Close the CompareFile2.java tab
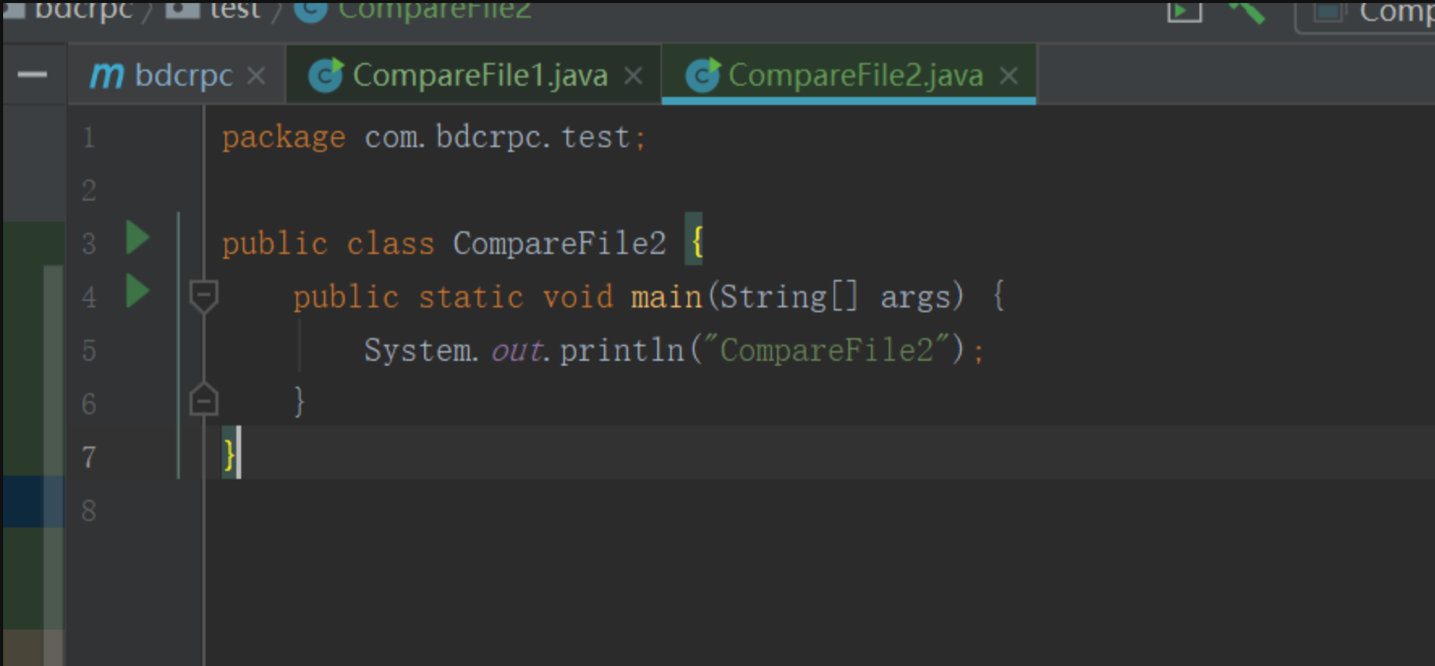 click(1008, 76)
